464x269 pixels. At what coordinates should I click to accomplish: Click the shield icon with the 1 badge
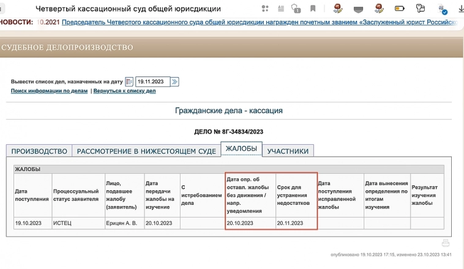pyautogui.click(x=296, y=9)
